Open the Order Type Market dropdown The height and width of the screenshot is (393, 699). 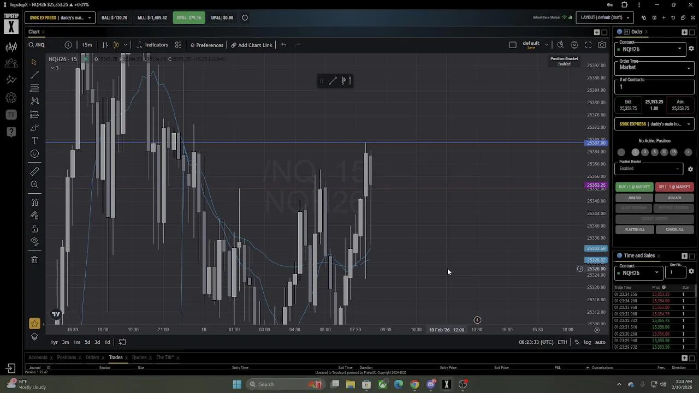tap(654, 67)
